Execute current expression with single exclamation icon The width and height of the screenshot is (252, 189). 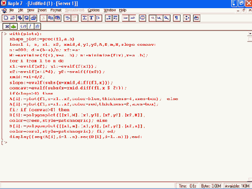pos(30,26)
